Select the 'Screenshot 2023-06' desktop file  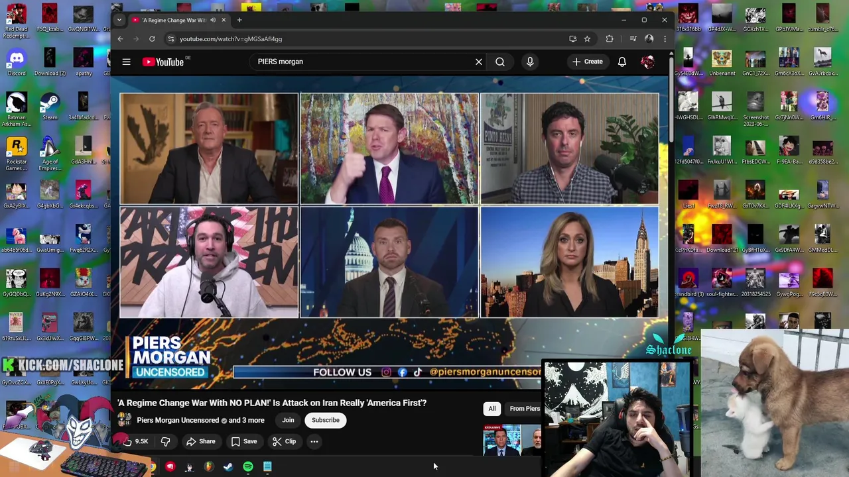pos(755,109)
